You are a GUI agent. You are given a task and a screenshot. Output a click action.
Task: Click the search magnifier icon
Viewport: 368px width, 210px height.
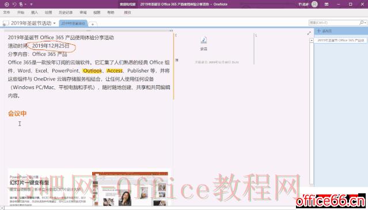(362, 23)
